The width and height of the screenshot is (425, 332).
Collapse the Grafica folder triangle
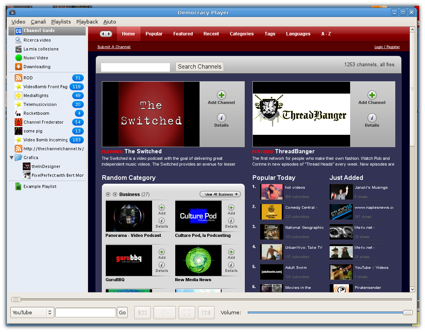click(x=12, y=158)
